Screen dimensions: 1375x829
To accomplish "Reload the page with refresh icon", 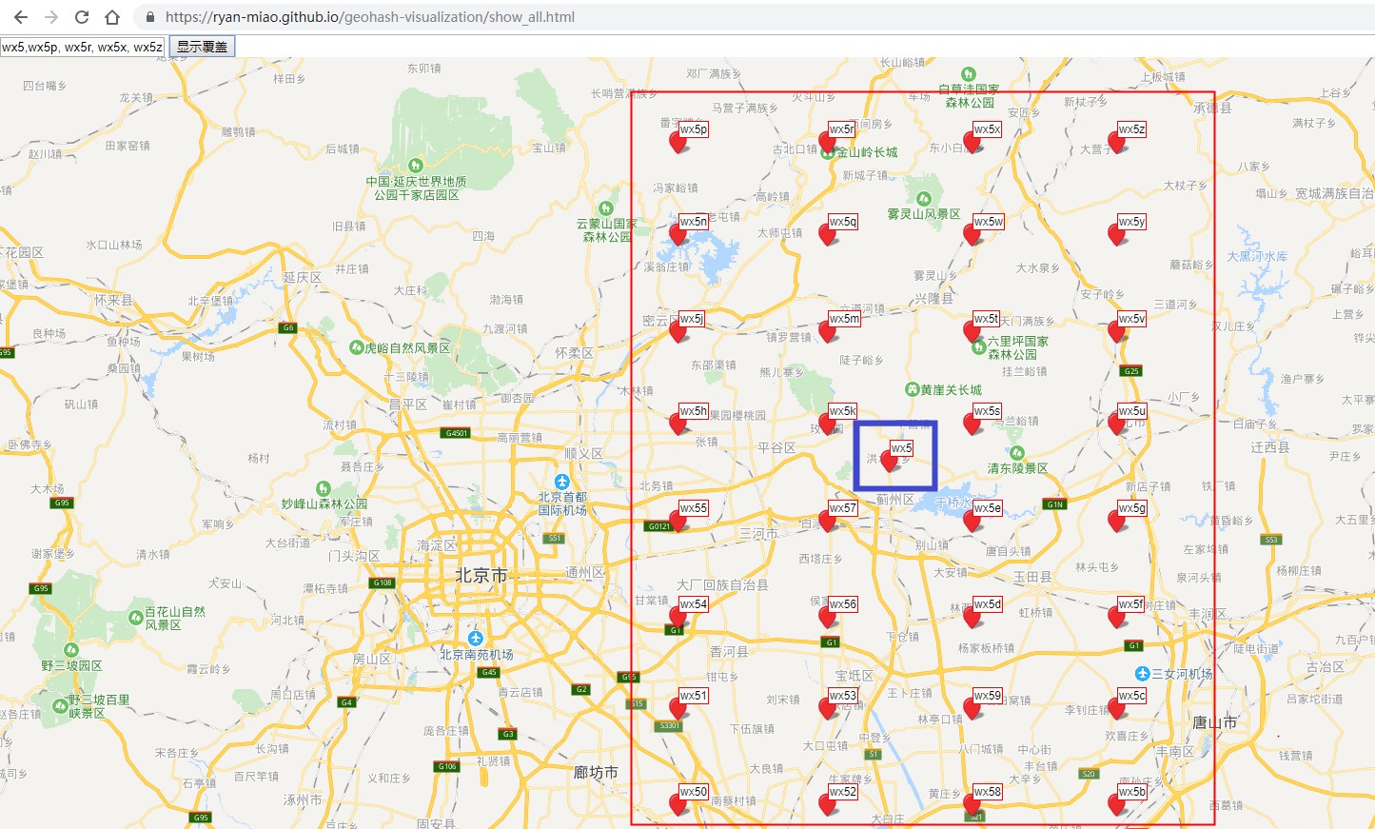I will 82,17.
